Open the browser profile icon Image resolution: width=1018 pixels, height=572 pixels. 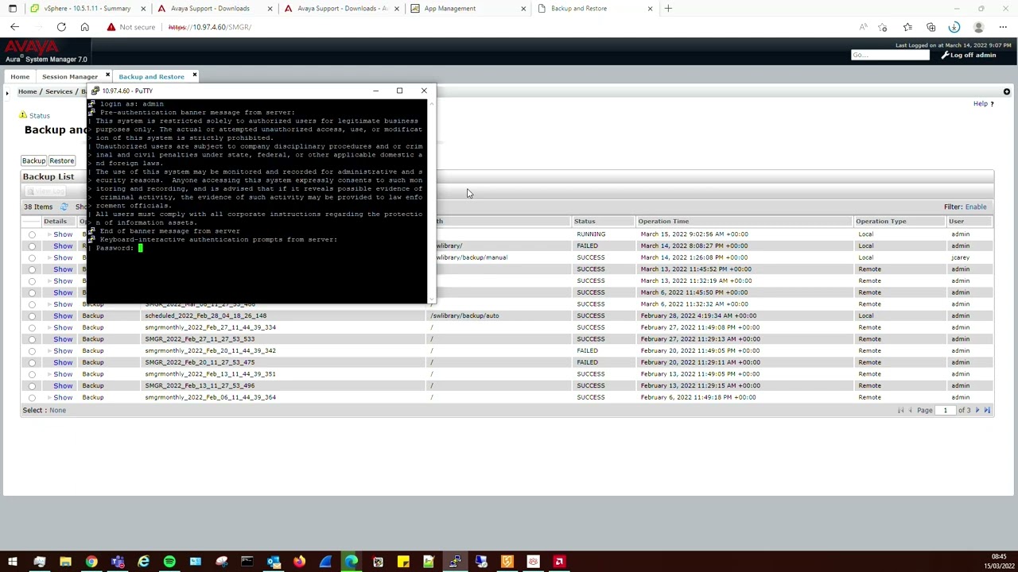point(979,27)
